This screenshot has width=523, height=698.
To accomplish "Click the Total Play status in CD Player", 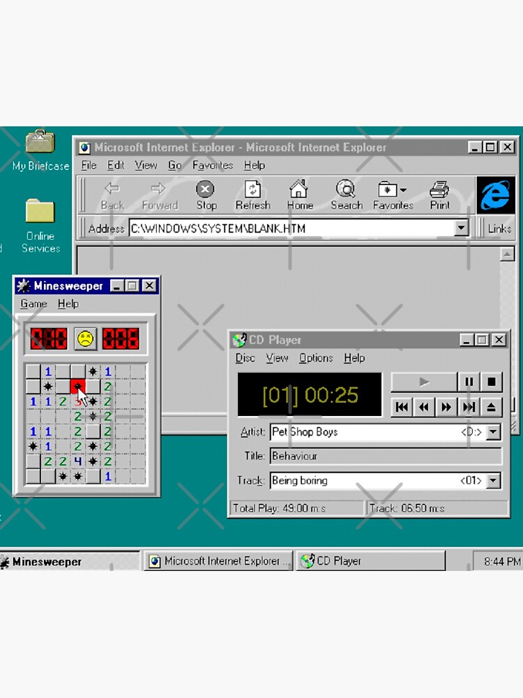I will click(296, 508).
